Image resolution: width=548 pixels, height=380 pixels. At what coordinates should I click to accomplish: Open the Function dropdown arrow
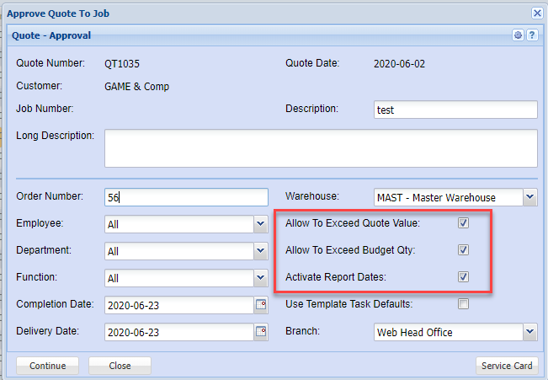click(261, 278)
